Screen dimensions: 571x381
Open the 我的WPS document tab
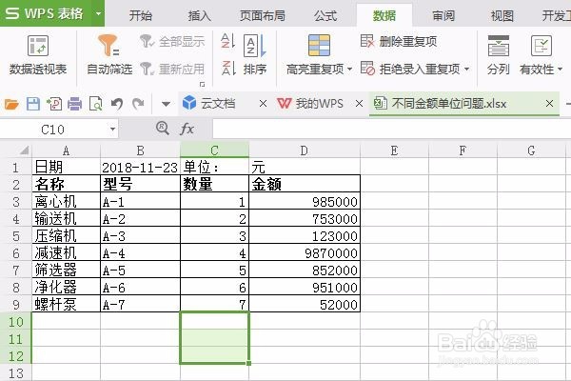pos(319,104)
